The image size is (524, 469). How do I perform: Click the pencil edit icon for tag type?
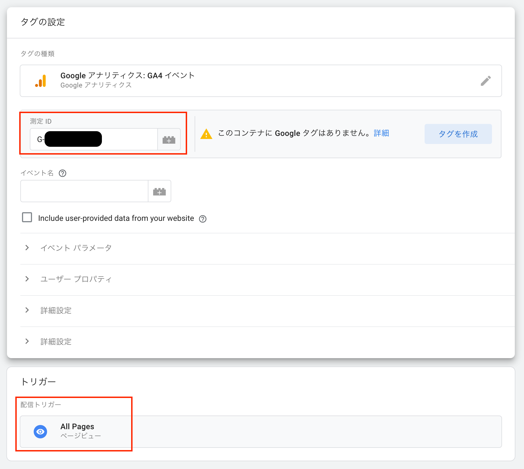pos(486,81)
